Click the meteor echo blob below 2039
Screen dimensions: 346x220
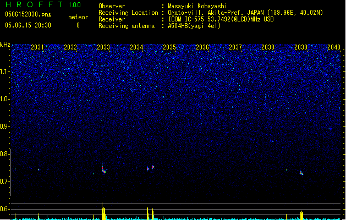[x=301, y=173]
